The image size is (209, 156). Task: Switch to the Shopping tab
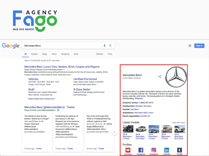(65, 54)
